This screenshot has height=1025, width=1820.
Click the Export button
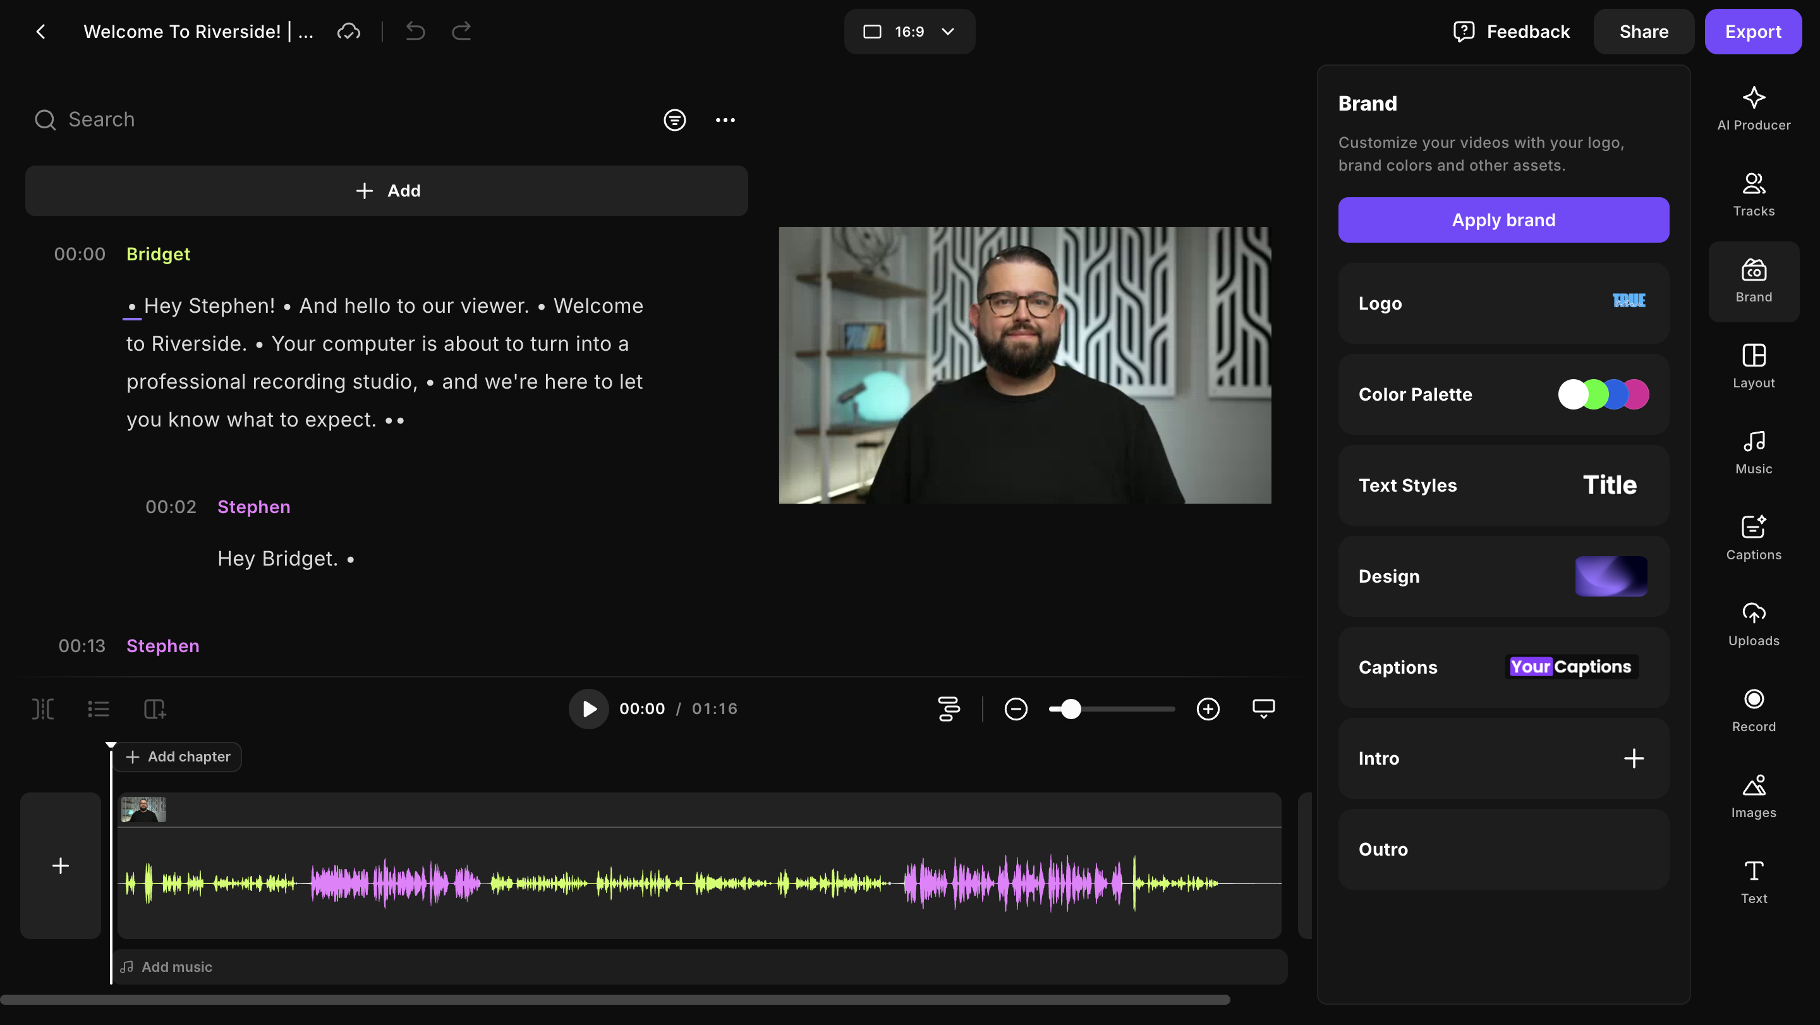pyautogui.click(x=1752, y=32)
